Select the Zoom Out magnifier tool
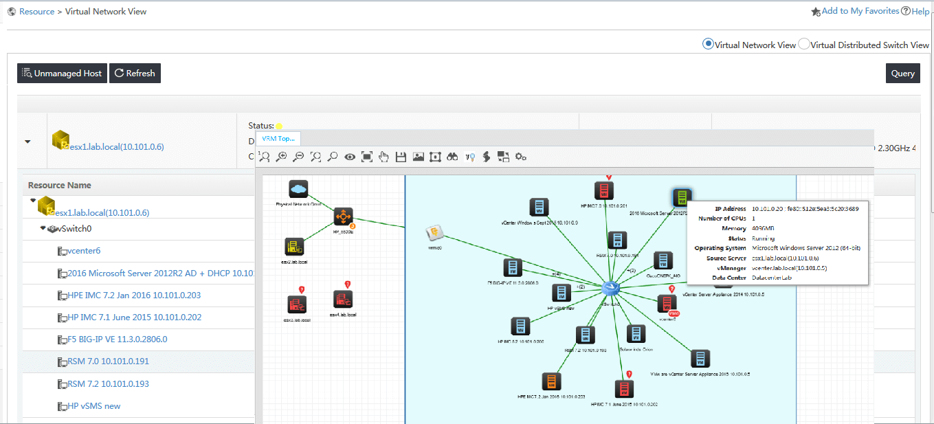This screenshot has height=424, width=934. coord(298,157)
